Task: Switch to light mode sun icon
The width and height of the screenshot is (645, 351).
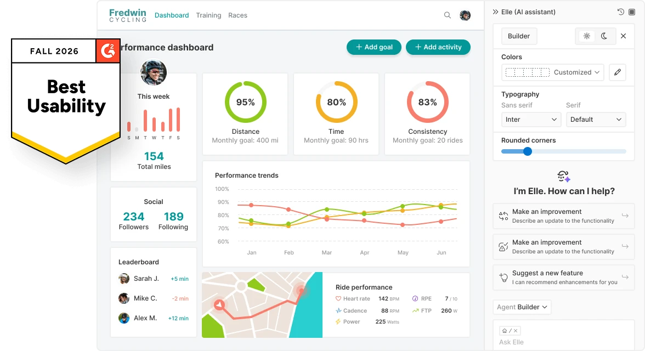Action: [587, 36]
